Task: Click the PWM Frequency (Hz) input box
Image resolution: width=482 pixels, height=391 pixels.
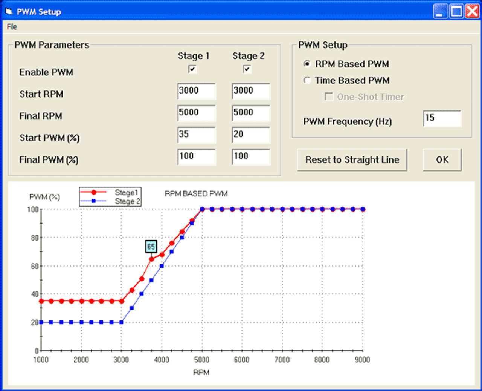Action: [442, 119]
